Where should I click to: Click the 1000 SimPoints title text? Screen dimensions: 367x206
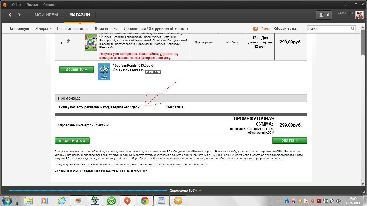tap(125, 65)
